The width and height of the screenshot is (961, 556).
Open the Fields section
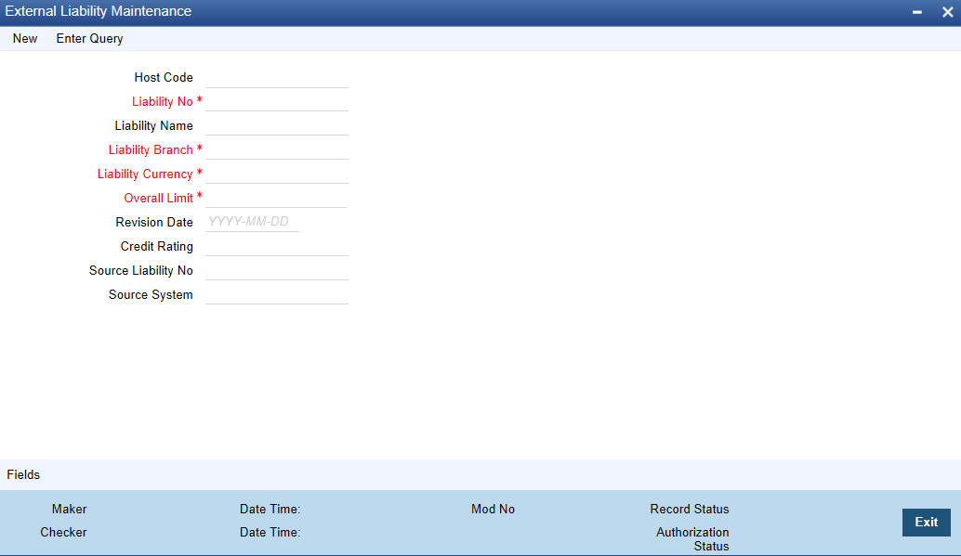coord(23,474)
